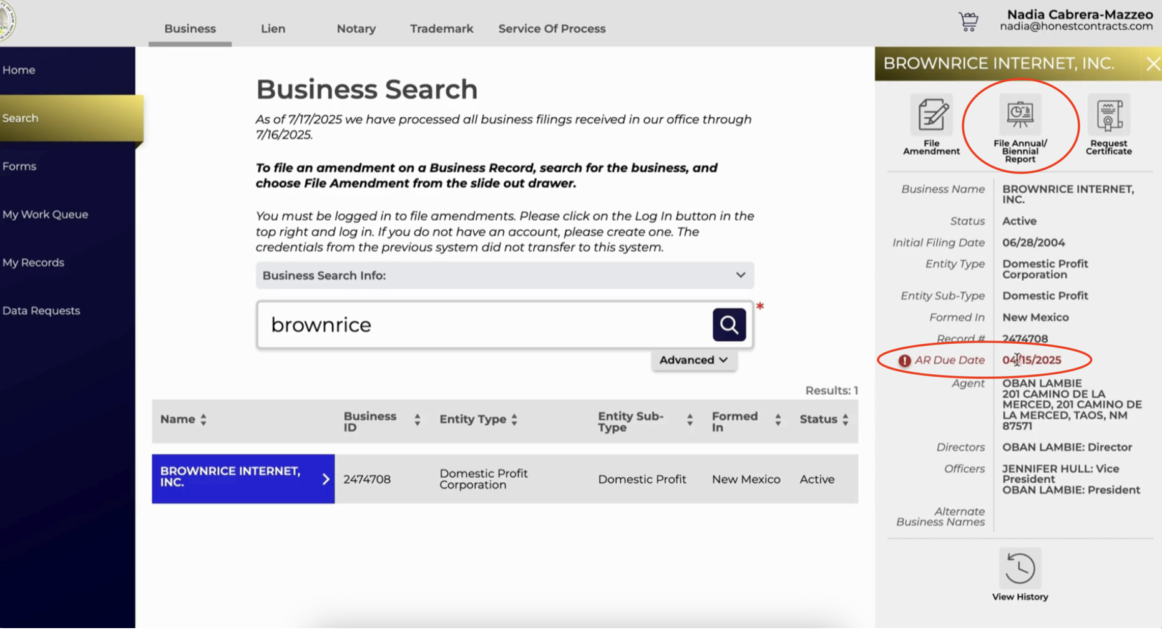Screen dimensions: 1162x630
Task: Click the state seal logo
Action: click(6, 20)
